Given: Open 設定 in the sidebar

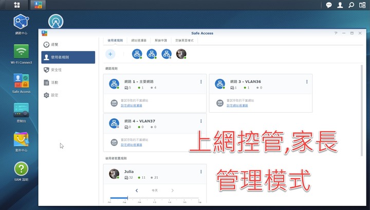Looking at the screenshot, I should coord(68,95).
